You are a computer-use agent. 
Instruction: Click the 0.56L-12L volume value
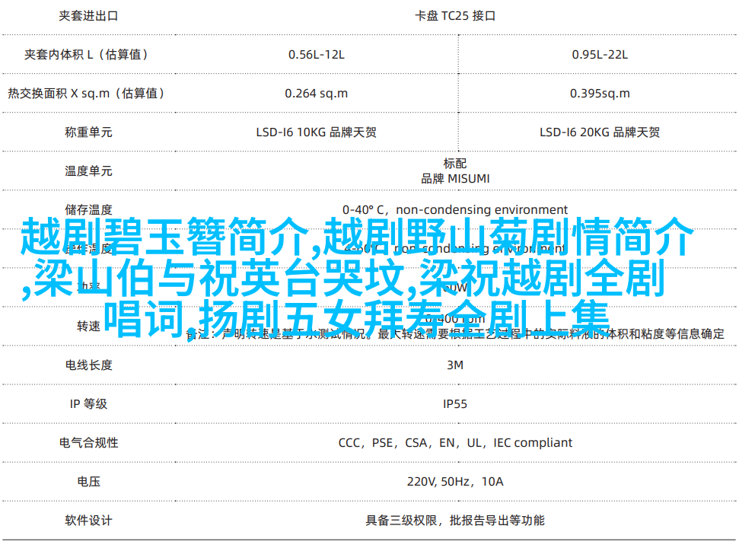pyautogui.click(x=316, y=54)
